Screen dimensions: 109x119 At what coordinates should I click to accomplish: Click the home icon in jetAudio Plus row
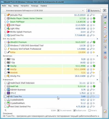coord(88,15)
